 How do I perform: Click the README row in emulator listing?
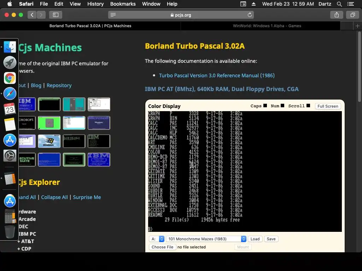pos(195,215)
